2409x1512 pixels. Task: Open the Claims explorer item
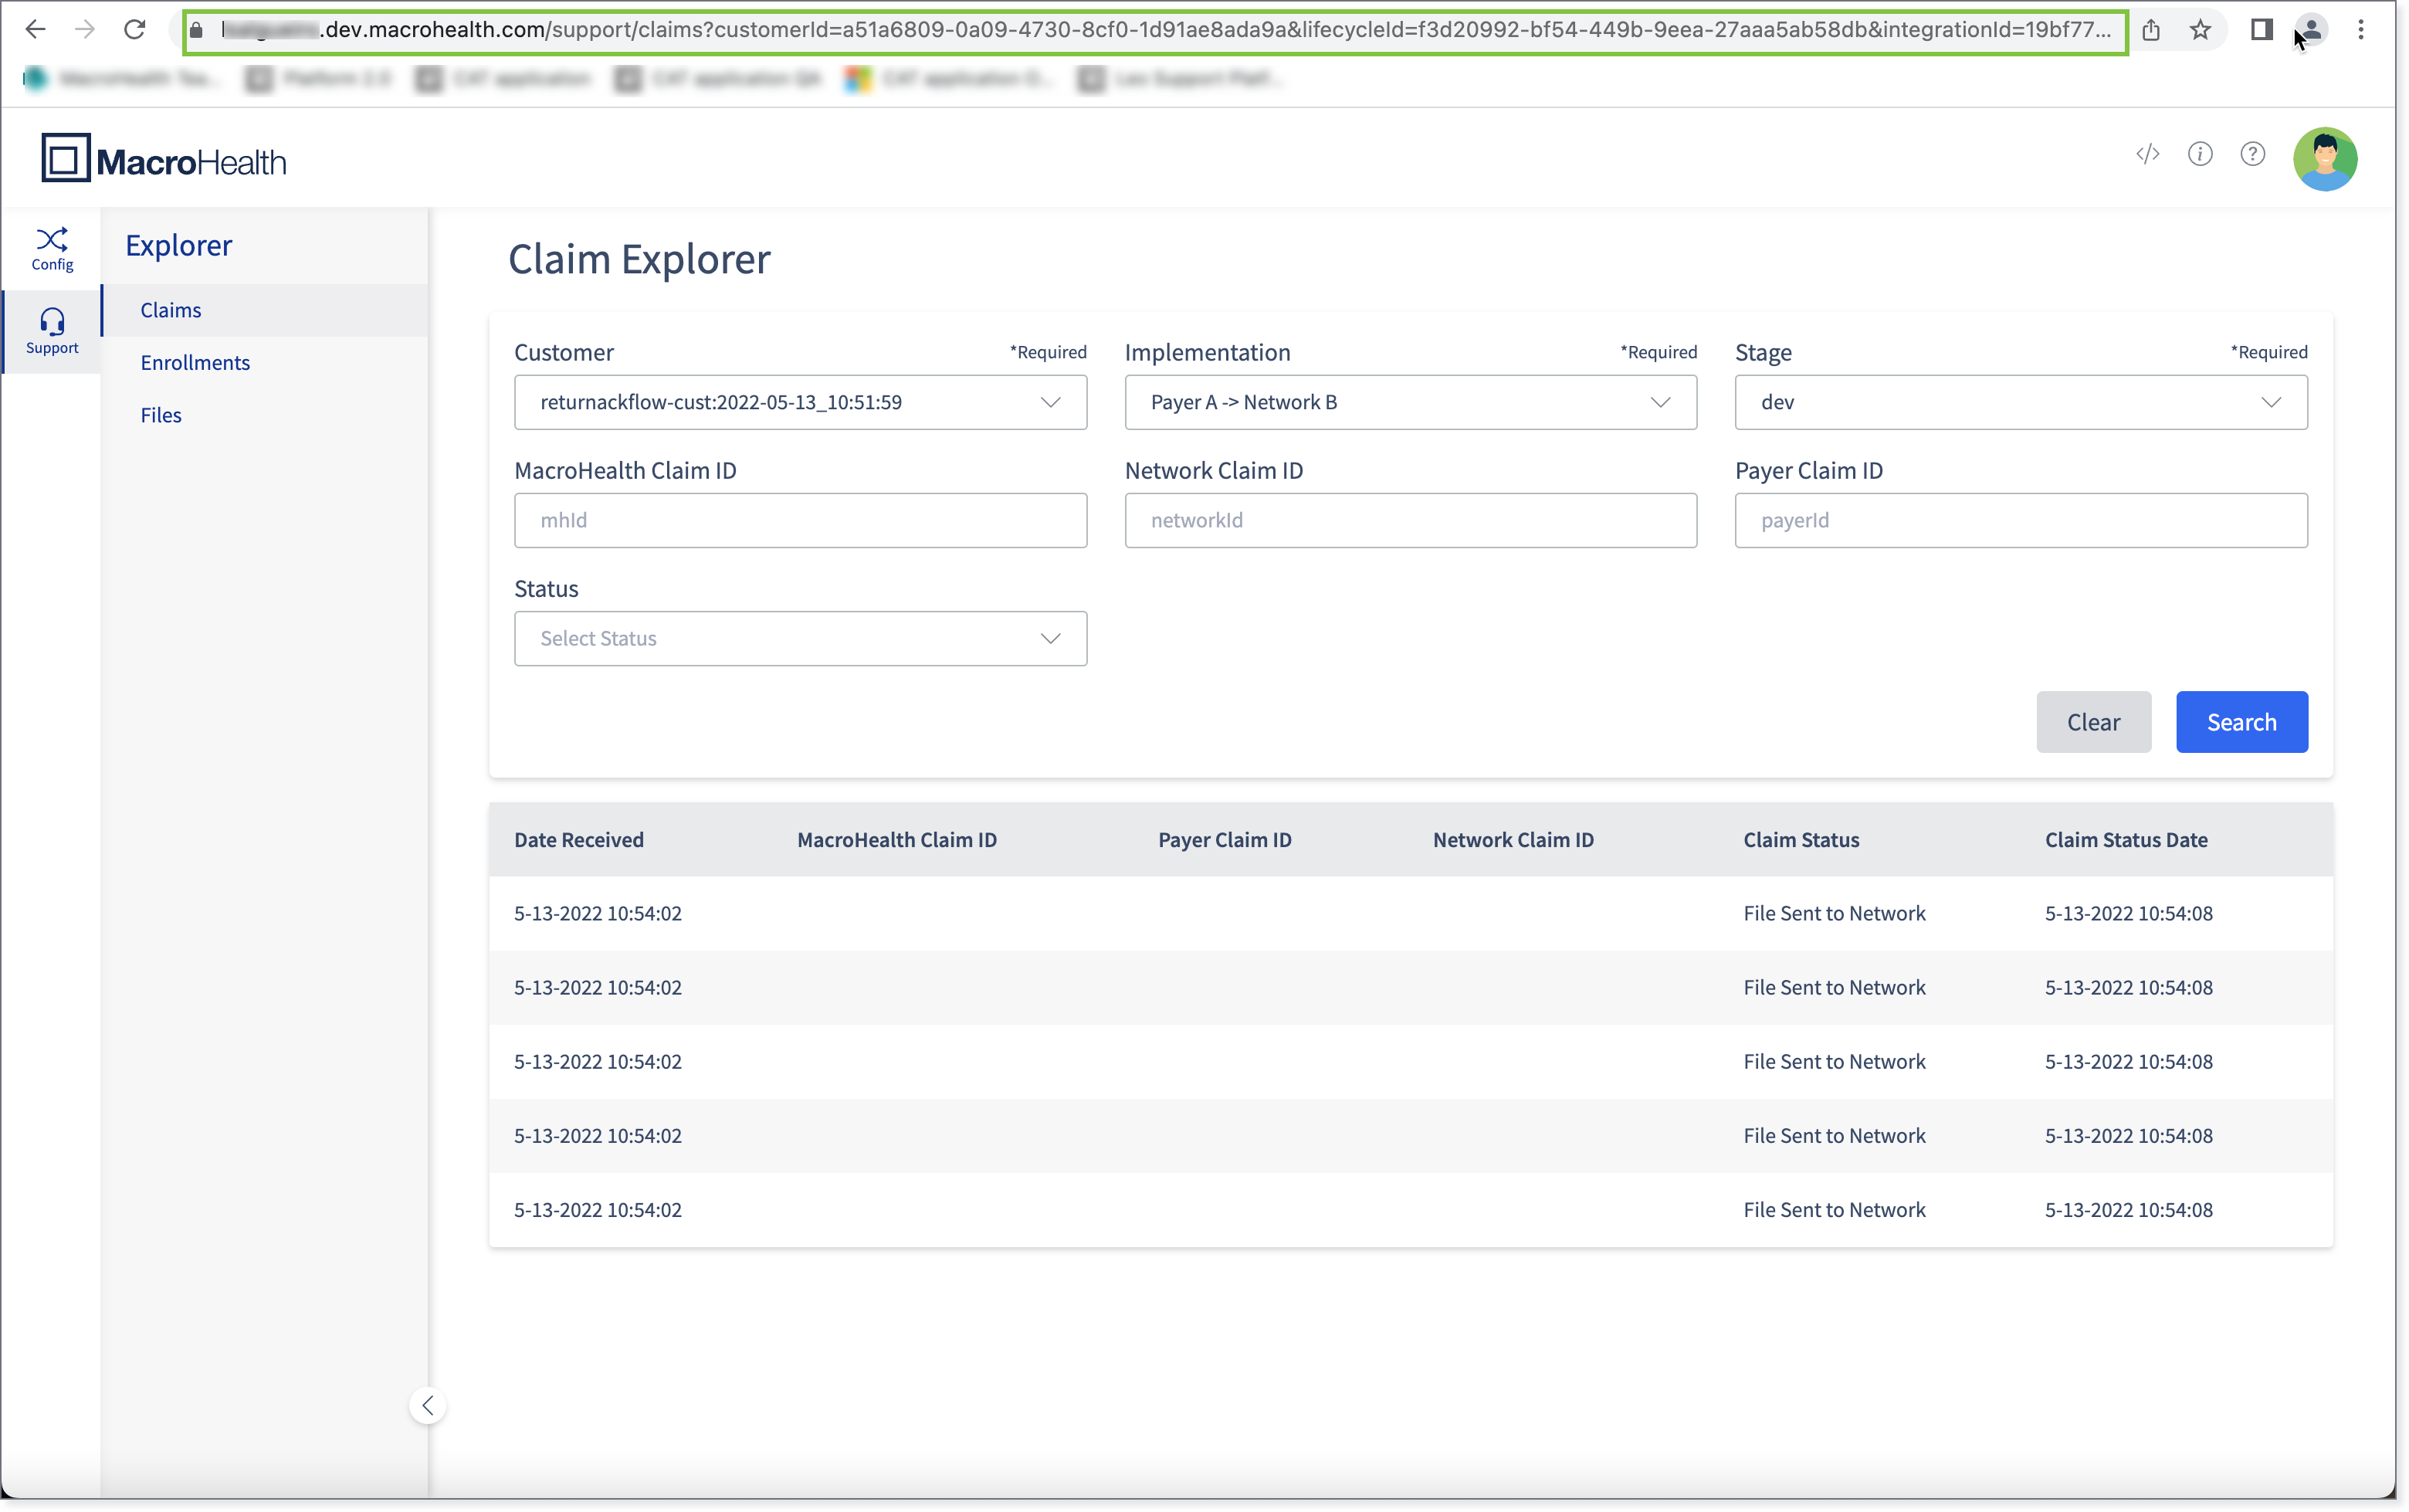pyautogui.click(x=266, y=310)
